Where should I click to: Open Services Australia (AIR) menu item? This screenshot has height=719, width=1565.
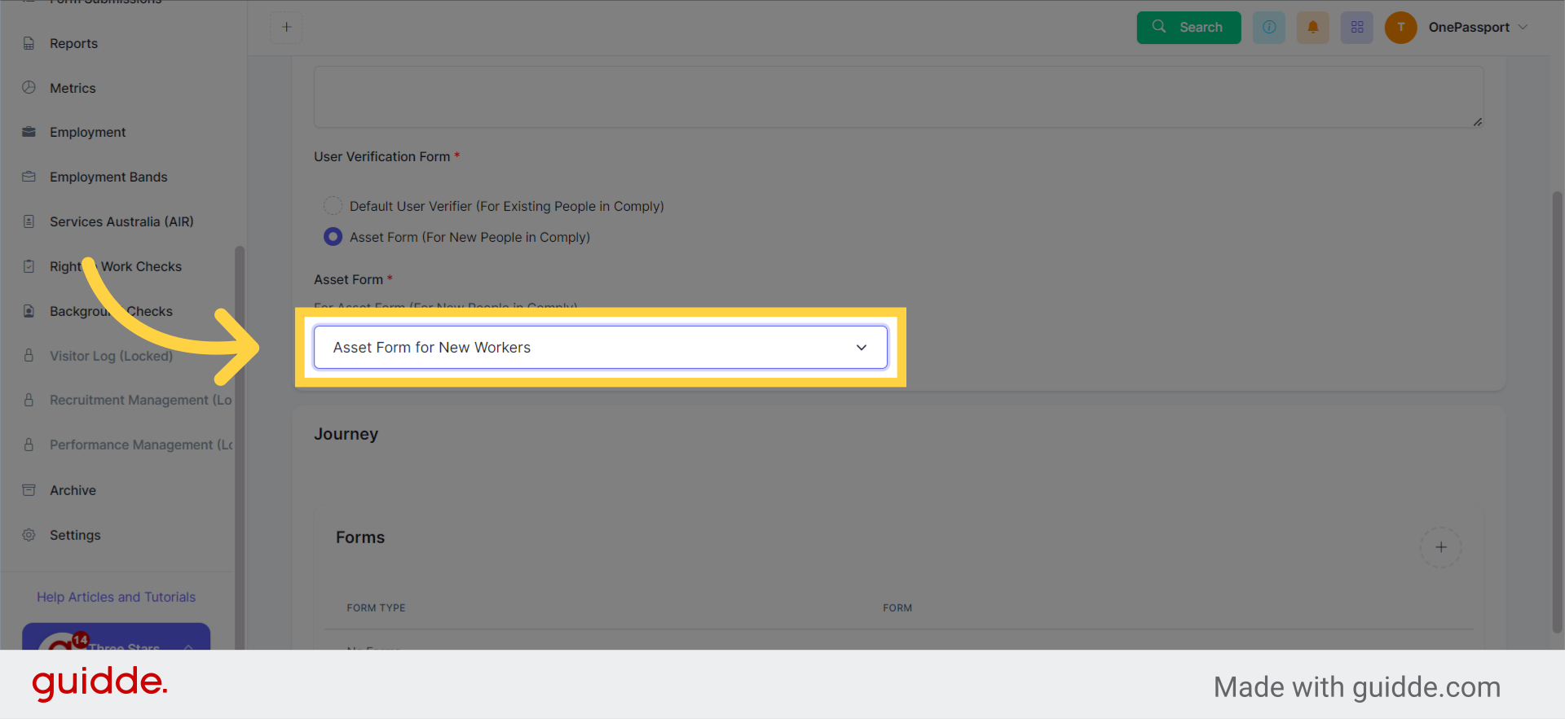coord(121,221)
